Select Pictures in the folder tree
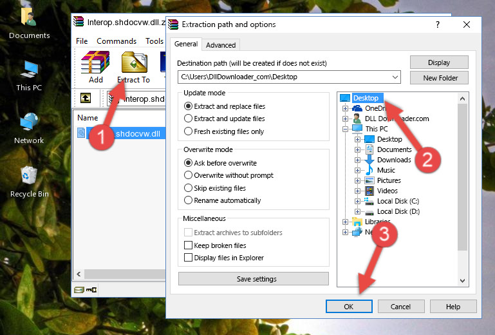495x335 pixels. [x=389, y=181]
